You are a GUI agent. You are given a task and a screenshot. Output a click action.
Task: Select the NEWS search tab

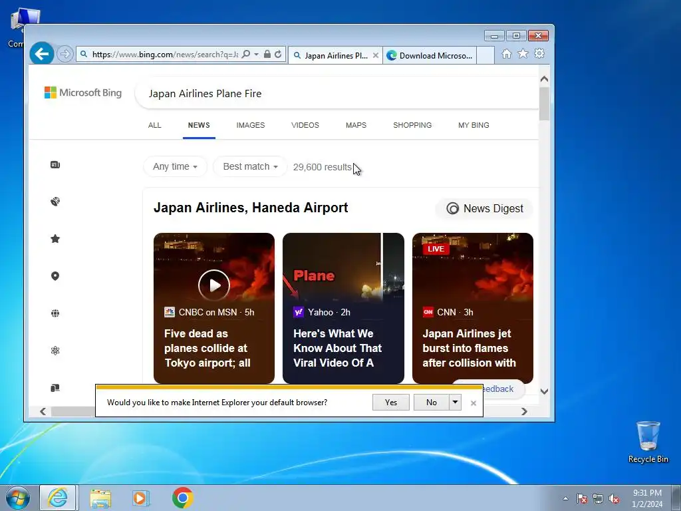(x=199, y=125)
